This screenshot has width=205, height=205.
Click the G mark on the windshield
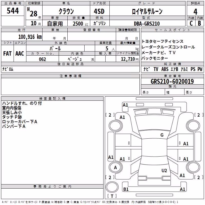(162, 135)
